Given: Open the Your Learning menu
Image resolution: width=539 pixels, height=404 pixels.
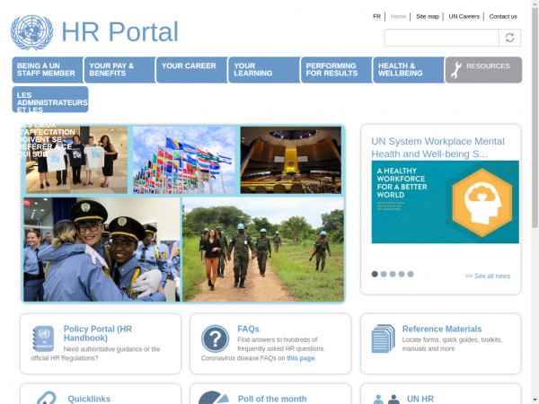Looking at the screenshot, I should (264, 70).
